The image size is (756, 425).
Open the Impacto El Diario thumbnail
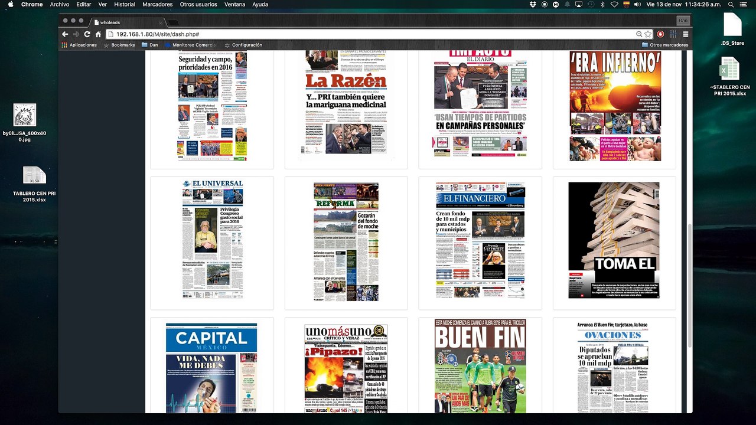point(480,104)
